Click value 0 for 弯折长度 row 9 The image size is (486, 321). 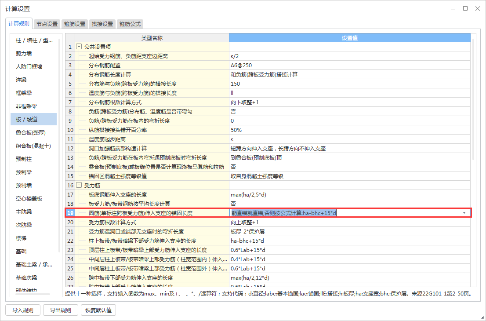[350, 120]
